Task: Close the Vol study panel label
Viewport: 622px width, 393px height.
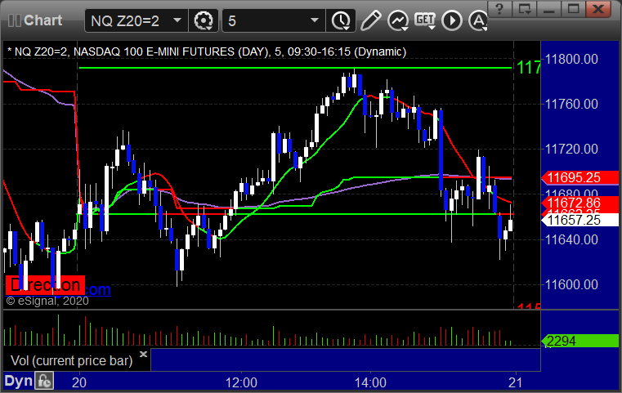Action: click(x=144, y=354)
